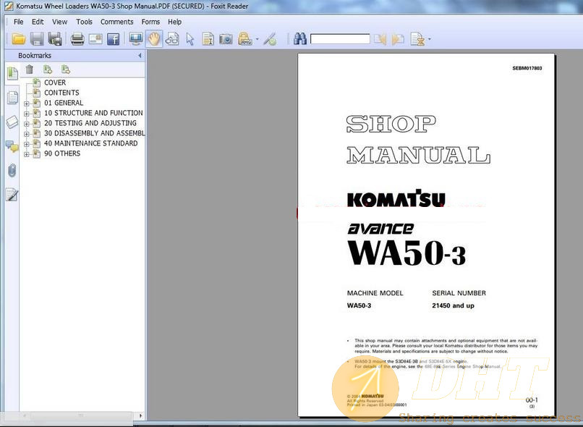Open the Attachments paperclip sidebar icon
This screenshot has height=427, width=583.
[12, 171]
